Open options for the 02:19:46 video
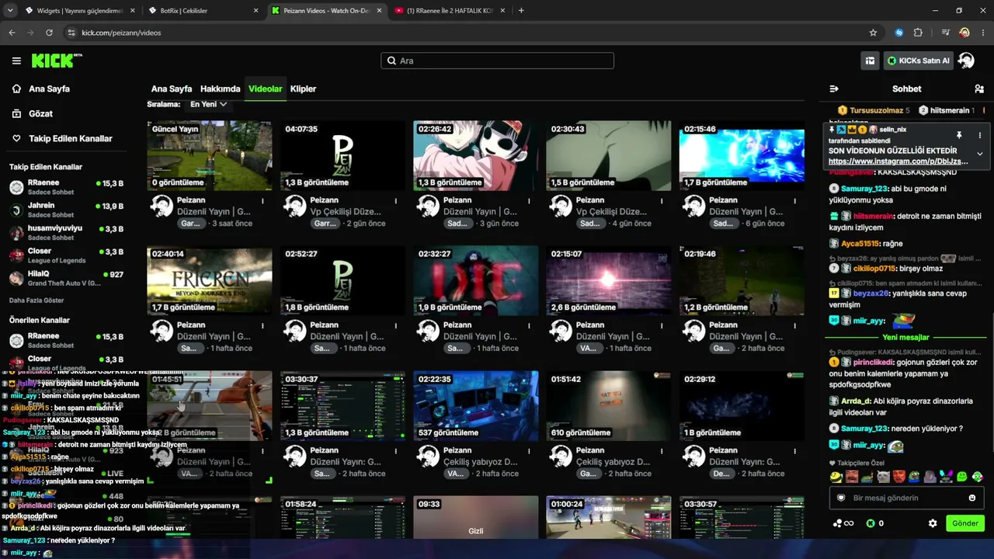994x559 pixels. point(795,325)
